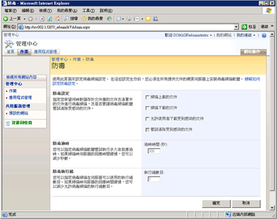The width and height of the screenshot is (277, 219).
Task: Click the vertical scrollbar down arrow
Action: pyautogui.click(x=272, y=208)
